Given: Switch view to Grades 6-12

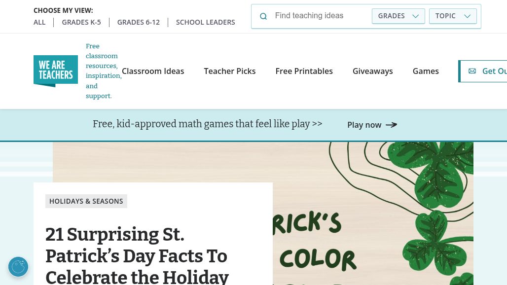Looking at the screenshot, I should click(x=139, y=22).
